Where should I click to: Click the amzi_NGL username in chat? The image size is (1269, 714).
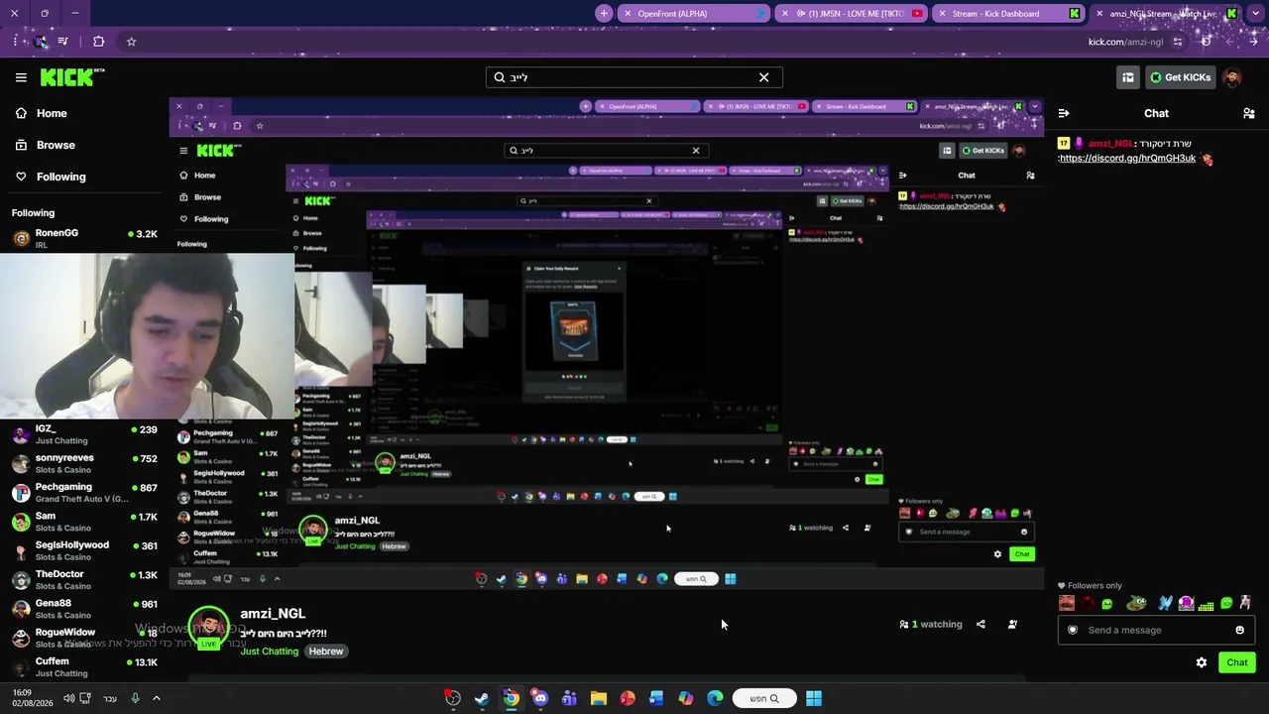pyautogui.click(x=1110, y=144)
